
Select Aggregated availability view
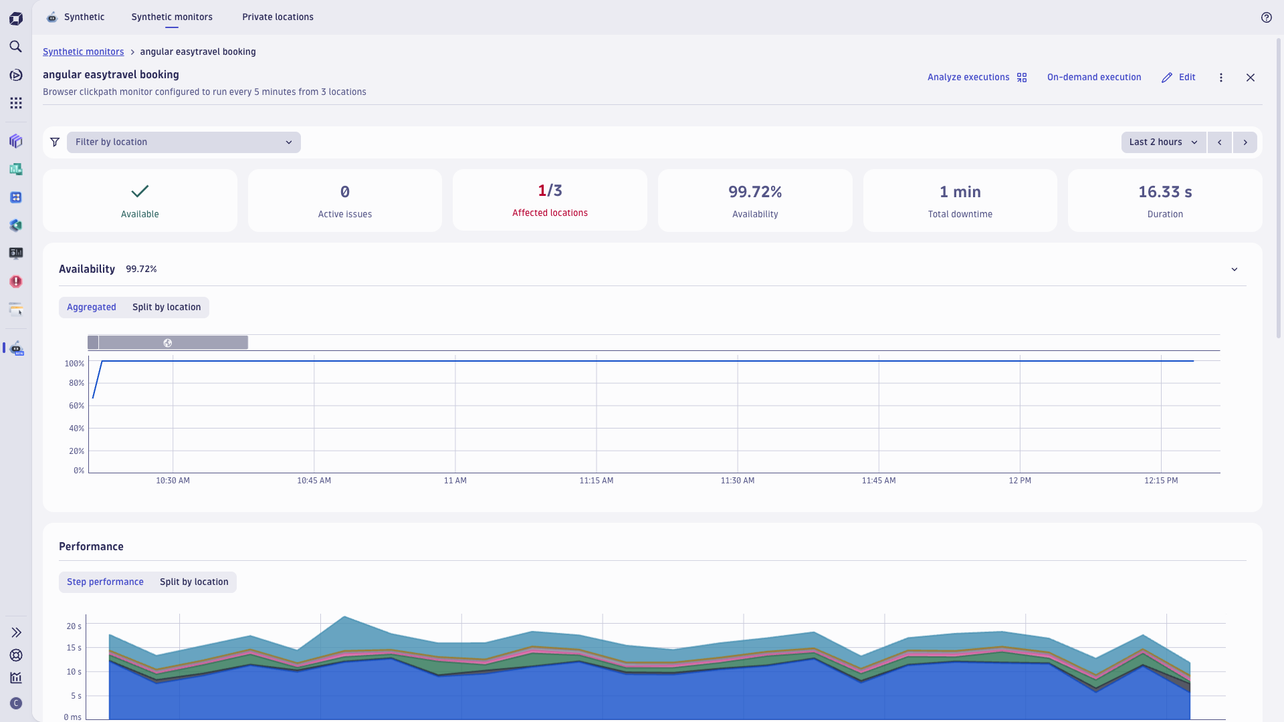click(x=92, y=308)
